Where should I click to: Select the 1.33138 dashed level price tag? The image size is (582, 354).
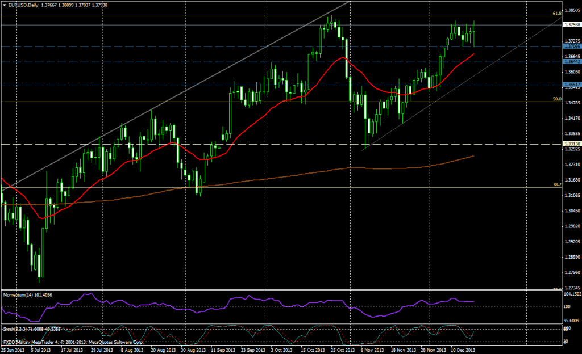pyautogui.click(x=571, y=144)
